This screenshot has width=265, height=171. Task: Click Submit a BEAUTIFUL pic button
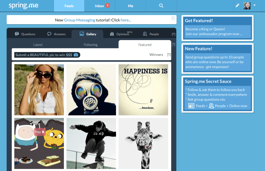47,55
